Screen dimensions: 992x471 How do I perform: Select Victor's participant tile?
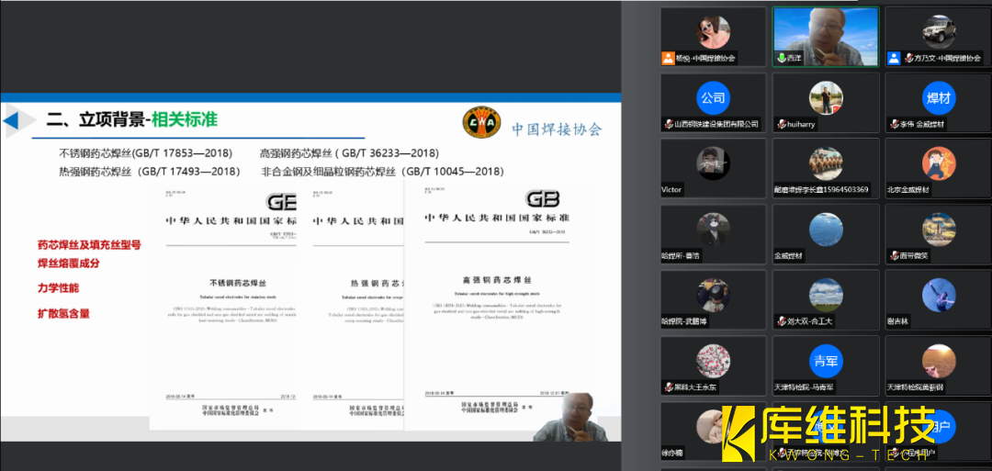pos(713,169)
